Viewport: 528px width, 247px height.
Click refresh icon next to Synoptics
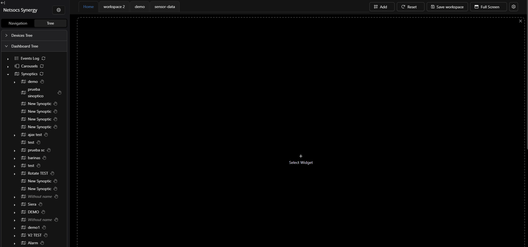[x=42, y=74]
